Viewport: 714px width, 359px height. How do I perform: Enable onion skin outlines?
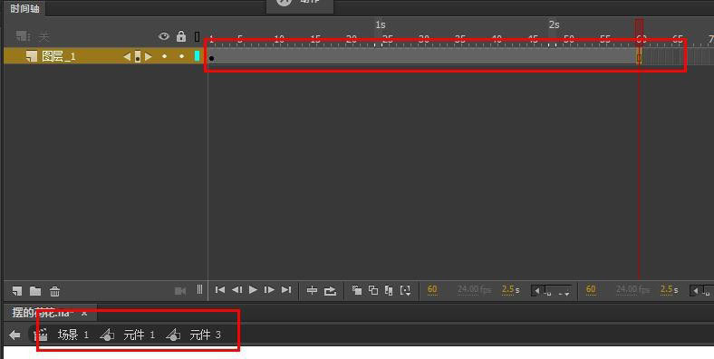click(x=373, y=290)
